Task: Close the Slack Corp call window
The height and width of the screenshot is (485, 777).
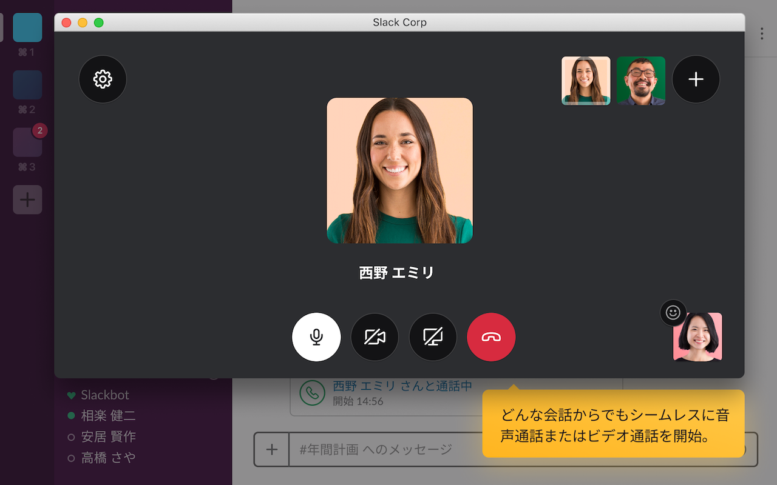Action: [67, 22]
